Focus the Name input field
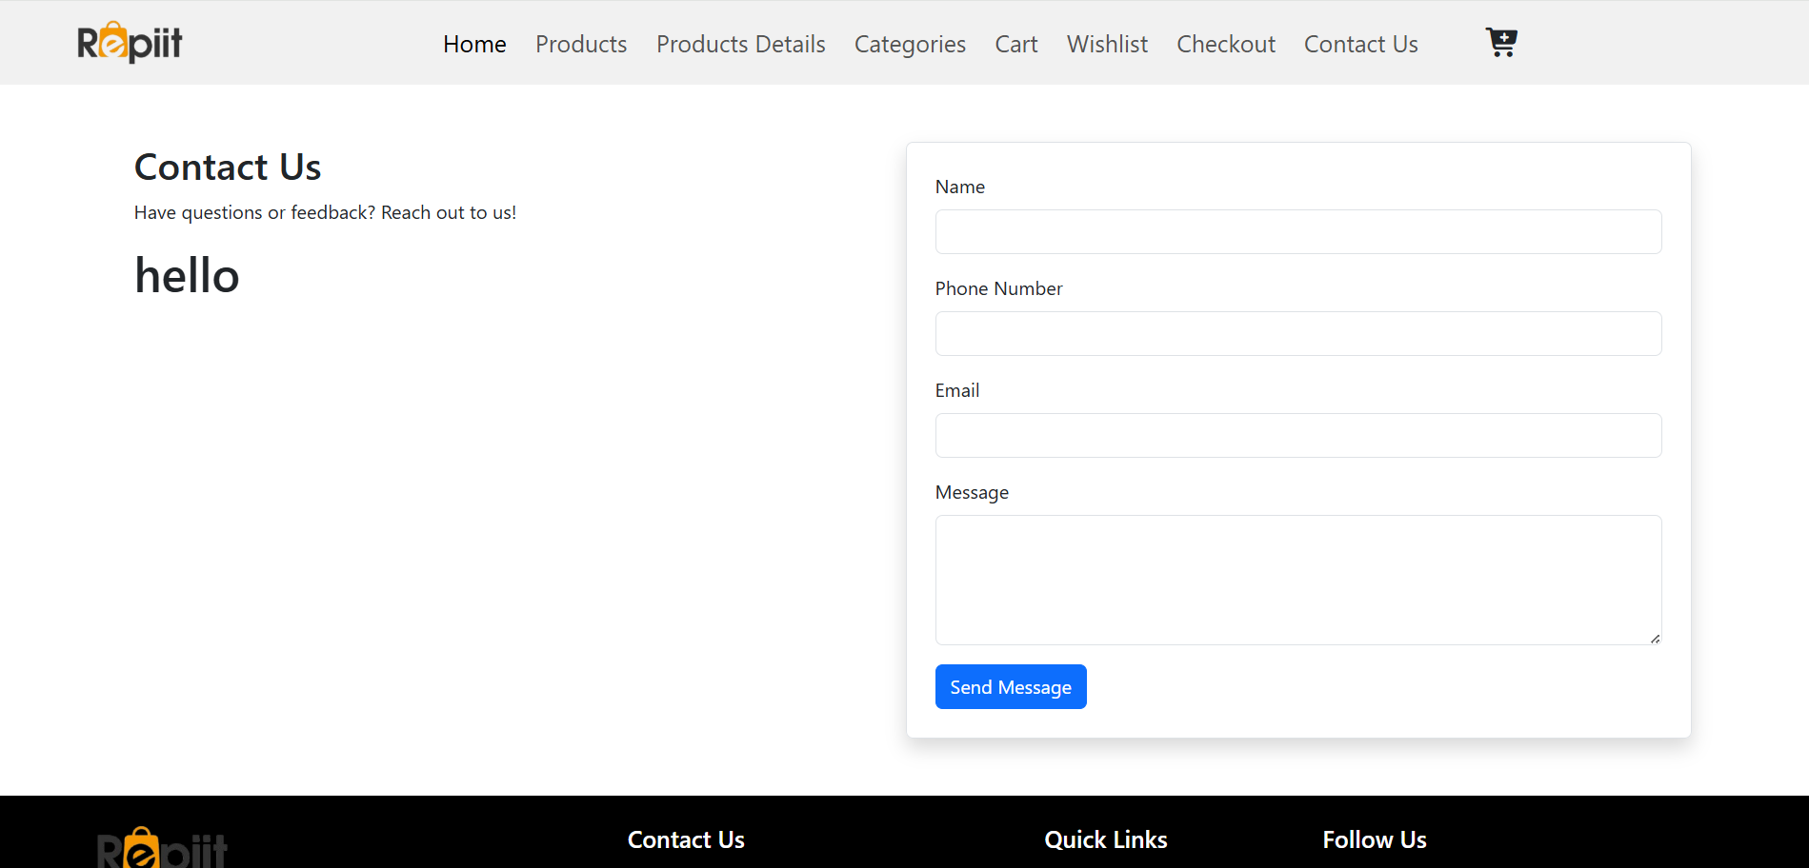 point(1297,232)
